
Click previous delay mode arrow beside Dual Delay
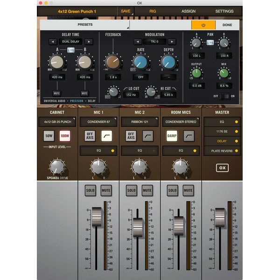tap(53, 42)
